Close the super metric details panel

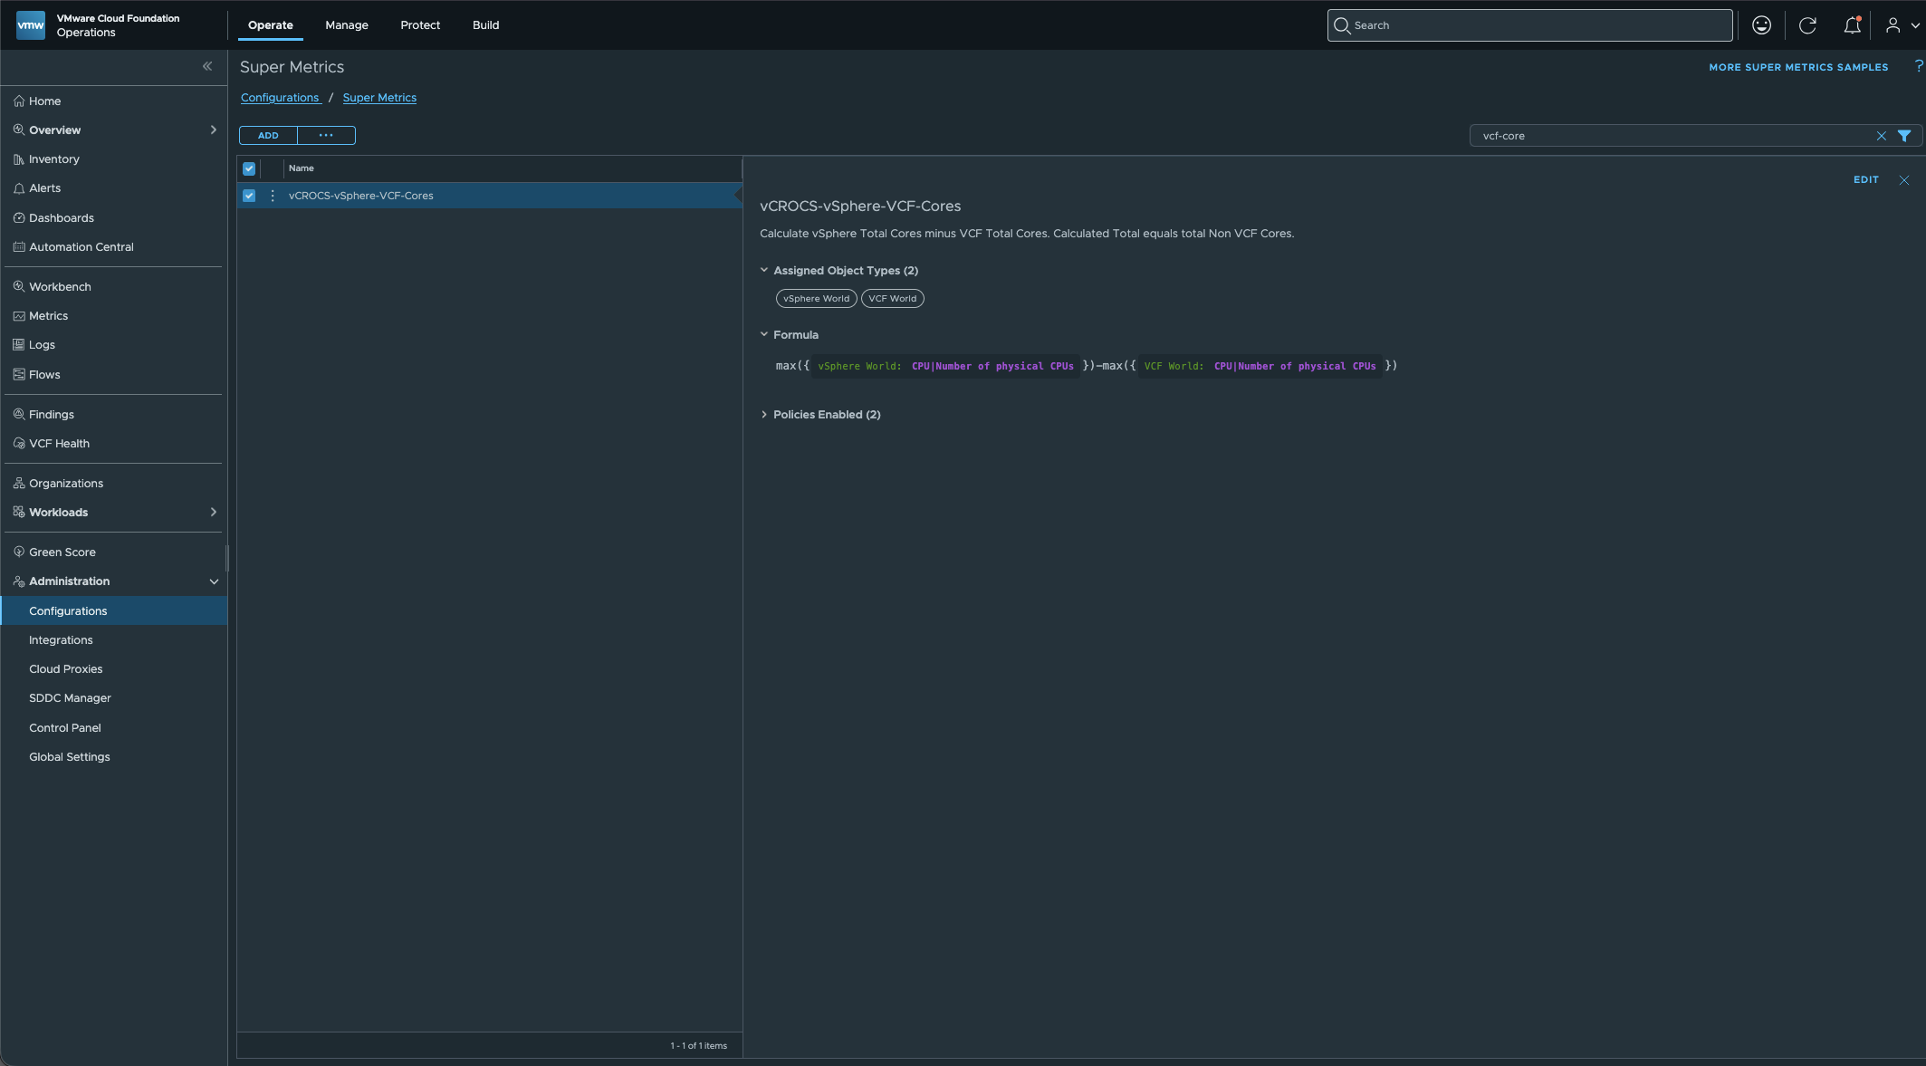point(1904,180)
